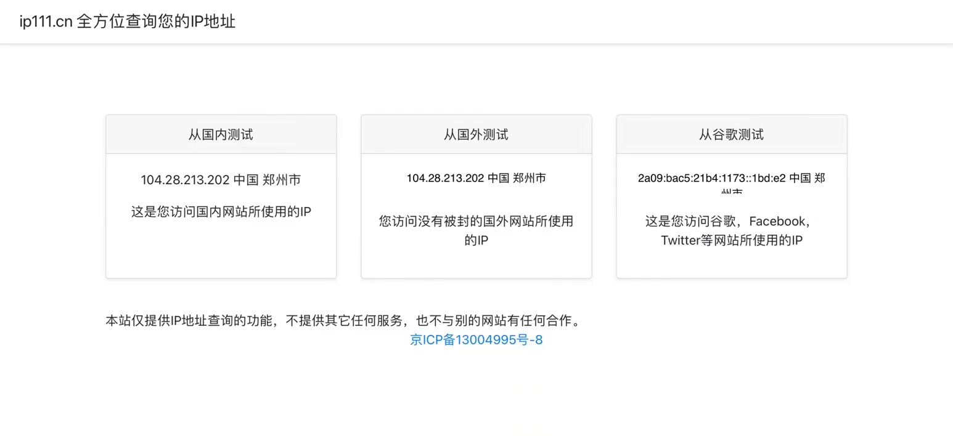Image resolution: width=953 pixels, height=436 pixels.
Task: Click the word Twitter in the Google card
Action: coord(679,240)
